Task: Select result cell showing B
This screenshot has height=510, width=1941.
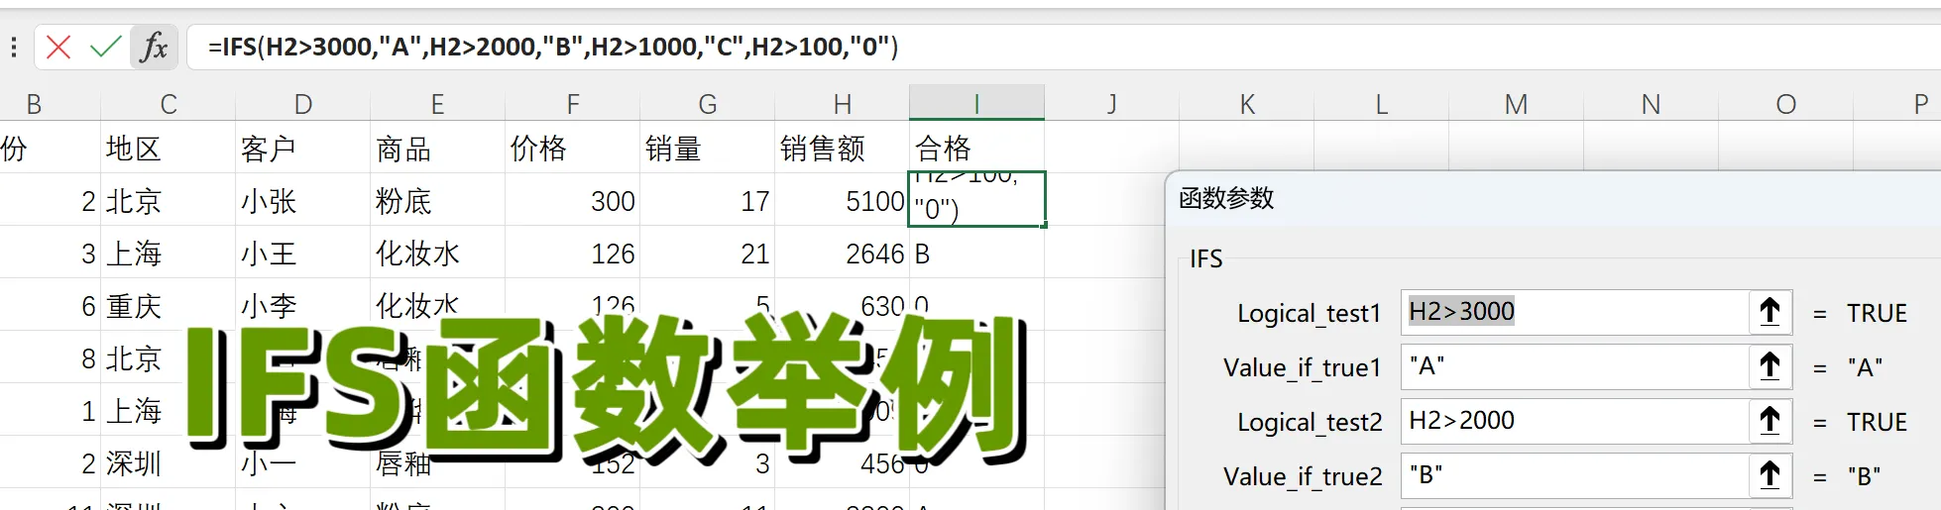Action: pos(976,254)
